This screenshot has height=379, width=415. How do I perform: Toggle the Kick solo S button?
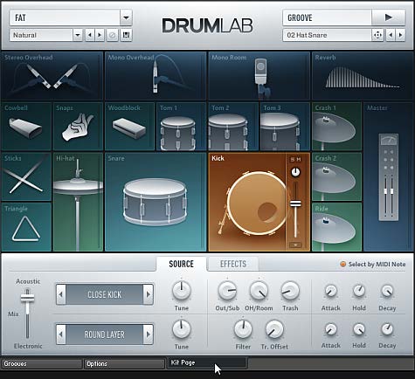pos(293,160)
